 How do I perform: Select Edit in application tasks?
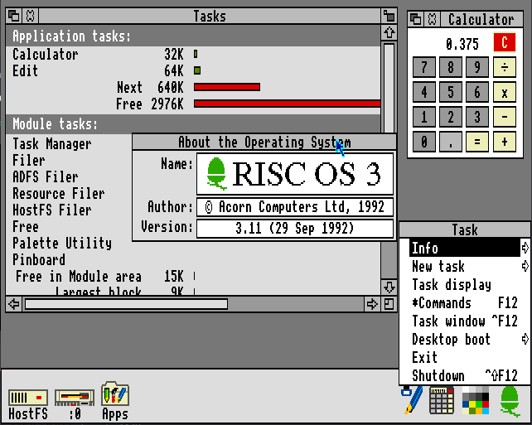pos(25,71)
